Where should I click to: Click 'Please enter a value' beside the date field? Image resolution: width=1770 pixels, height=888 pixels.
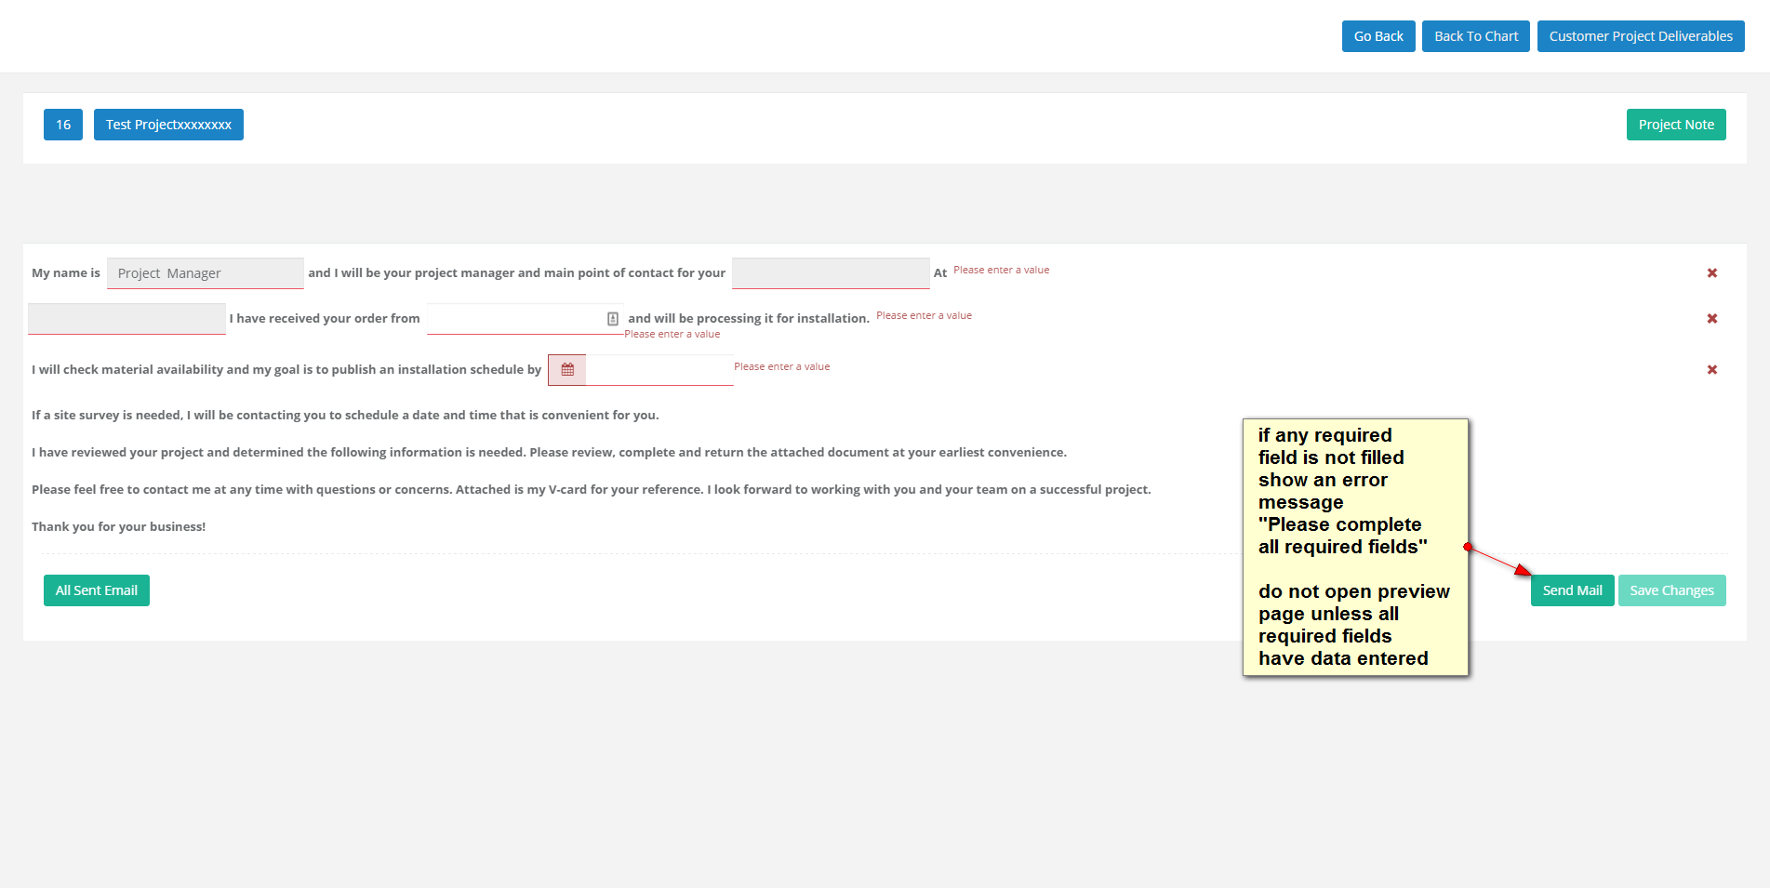[782, 366]
